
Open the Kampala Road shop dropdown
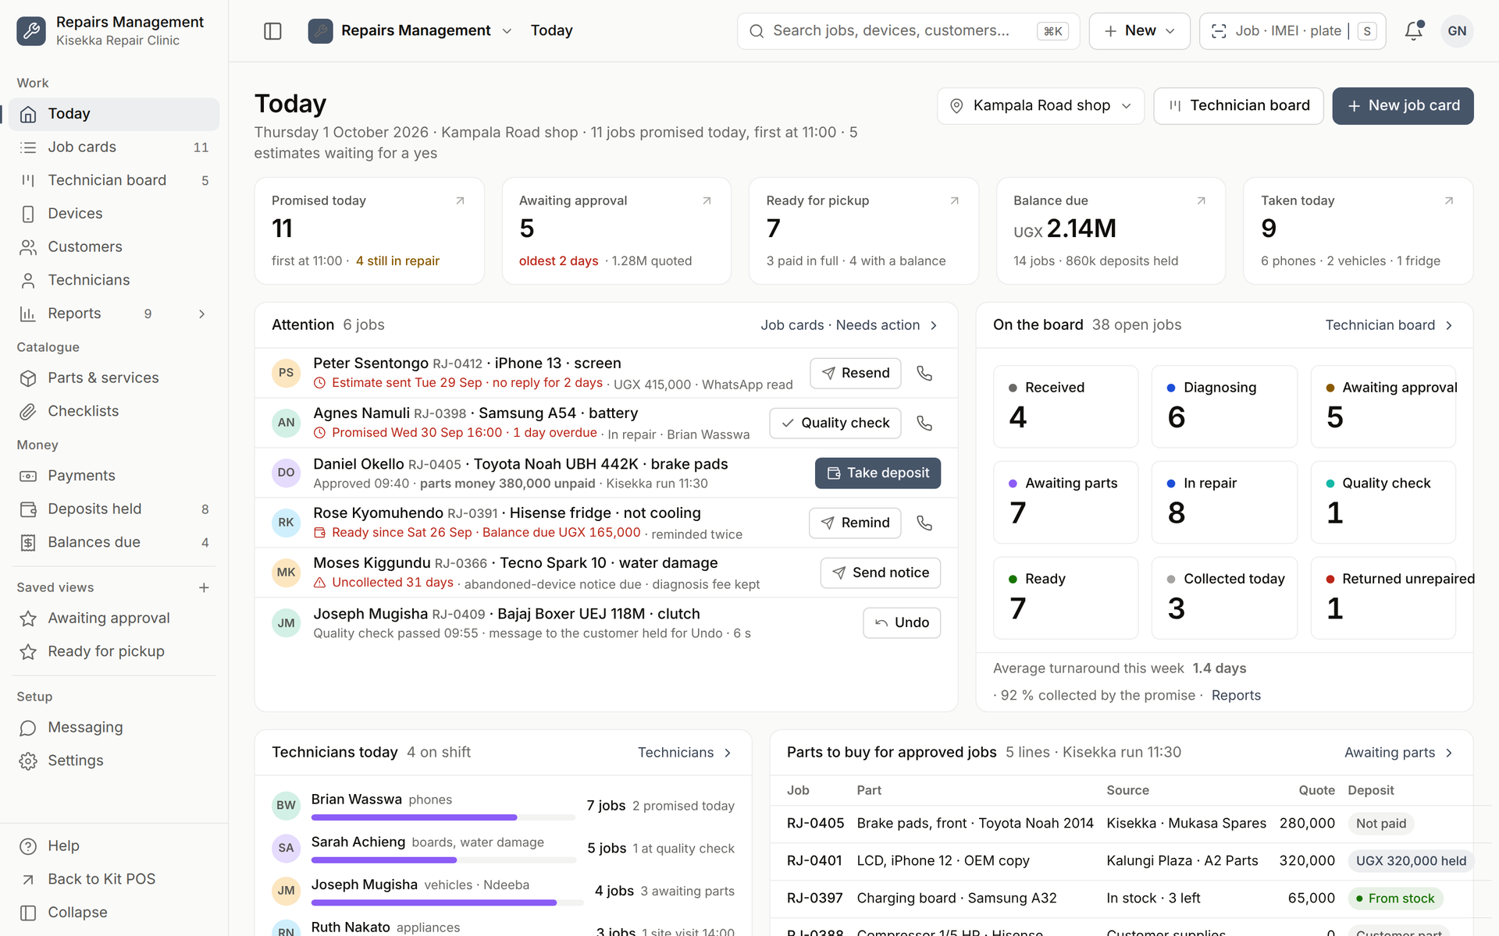tap(1040, 106)
